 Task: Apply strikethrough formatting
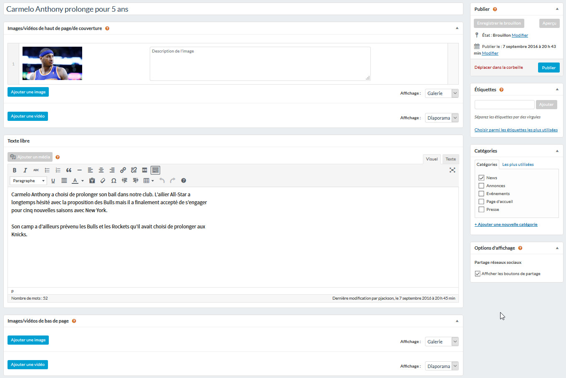(36, 170)
